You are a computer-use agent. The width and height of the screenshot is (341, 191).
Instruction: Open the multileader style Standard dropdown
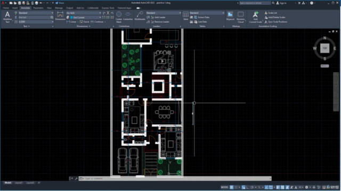pyautogui.click(x=164, y=13)
